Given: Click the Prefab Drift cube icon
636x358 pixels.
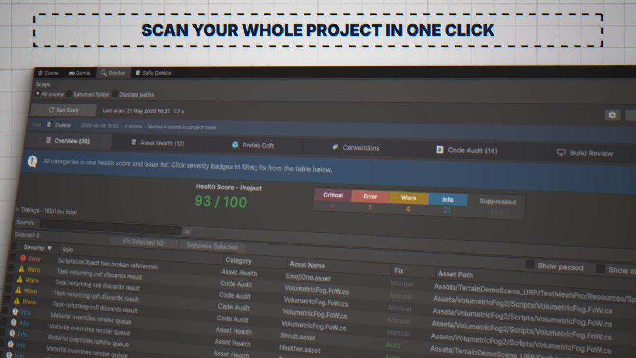Looking at the screenshot, I should coord(235,145).
